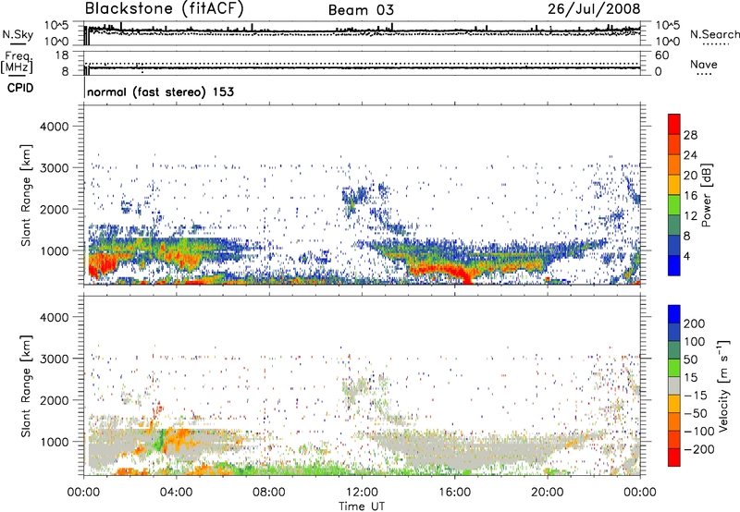Click the 16 tick on power colorbar
This screenshot has height=512, width=740.
pos(690,196)
